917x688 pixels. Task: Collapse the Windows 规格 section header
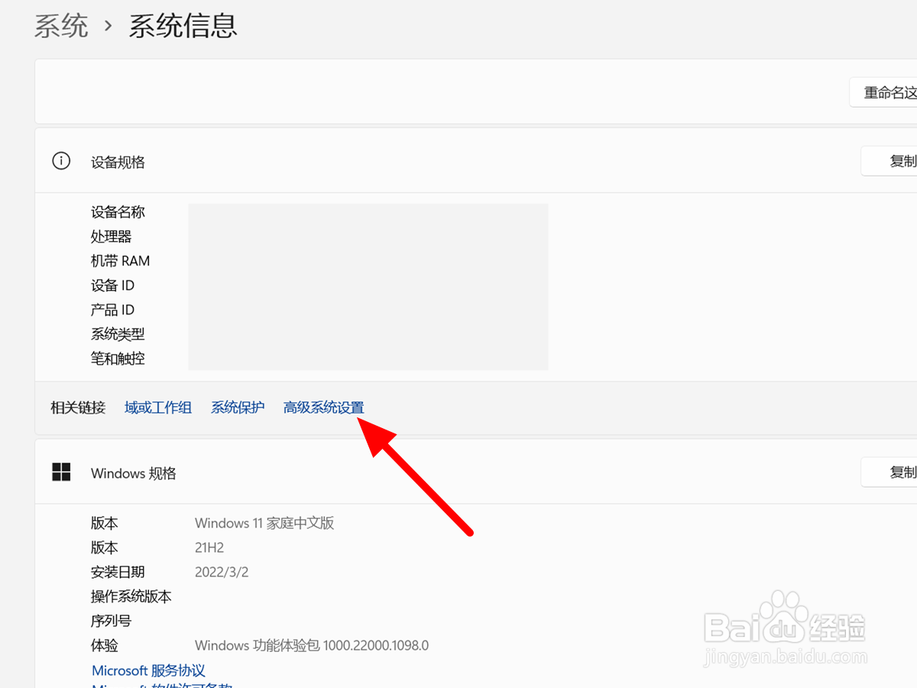[475, 472]
